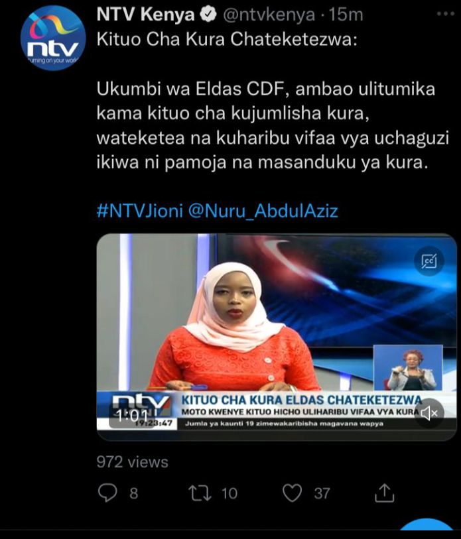Open the three-dot more options menu
The image size is (461, 539).
(x=446, y=14)
